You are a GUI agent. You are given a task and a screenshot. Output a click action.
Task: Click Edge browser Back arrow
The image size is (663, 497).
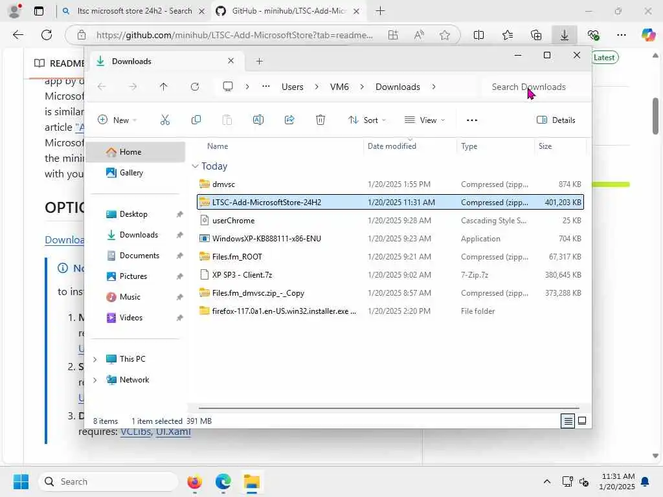[x=17, y=35]
